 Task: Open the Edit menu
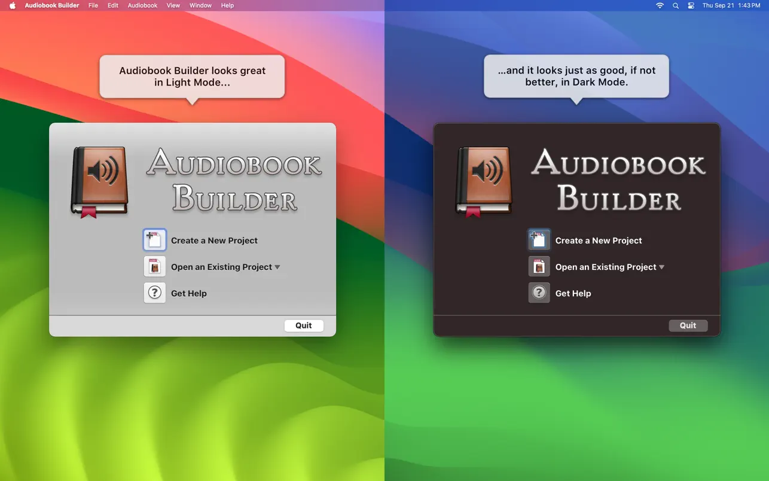coord(113,5)
